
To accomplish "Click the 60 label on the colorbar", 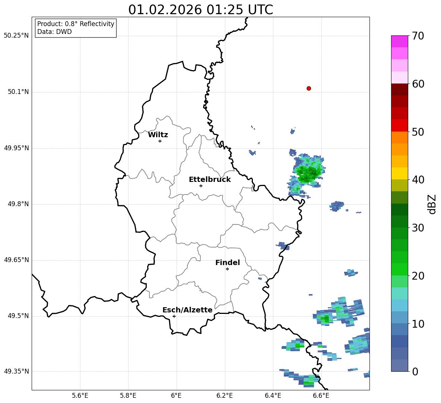I will [x=418, y=84].
